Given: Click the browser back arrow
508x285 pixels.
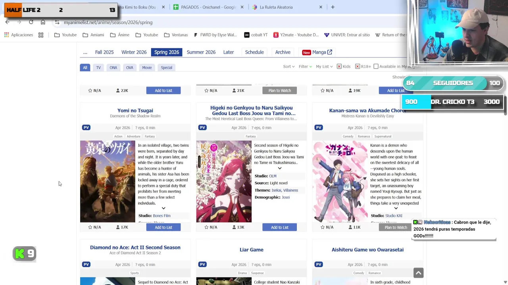Looking at the screenshot, I should 7,22.
